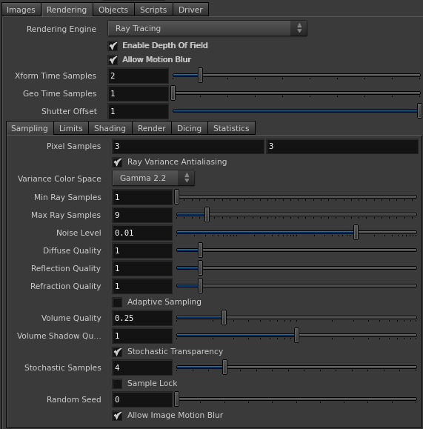Click the Reflection Quality slider handle
This screenshot has height=429, width=423.
(200, 268)
